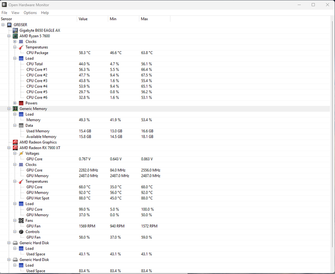Click the 1569 RPM fan value
This screenshot has width=335, height=274.
87,226
